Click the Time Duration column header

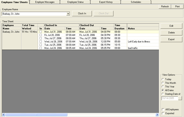(x=120, y=27)
